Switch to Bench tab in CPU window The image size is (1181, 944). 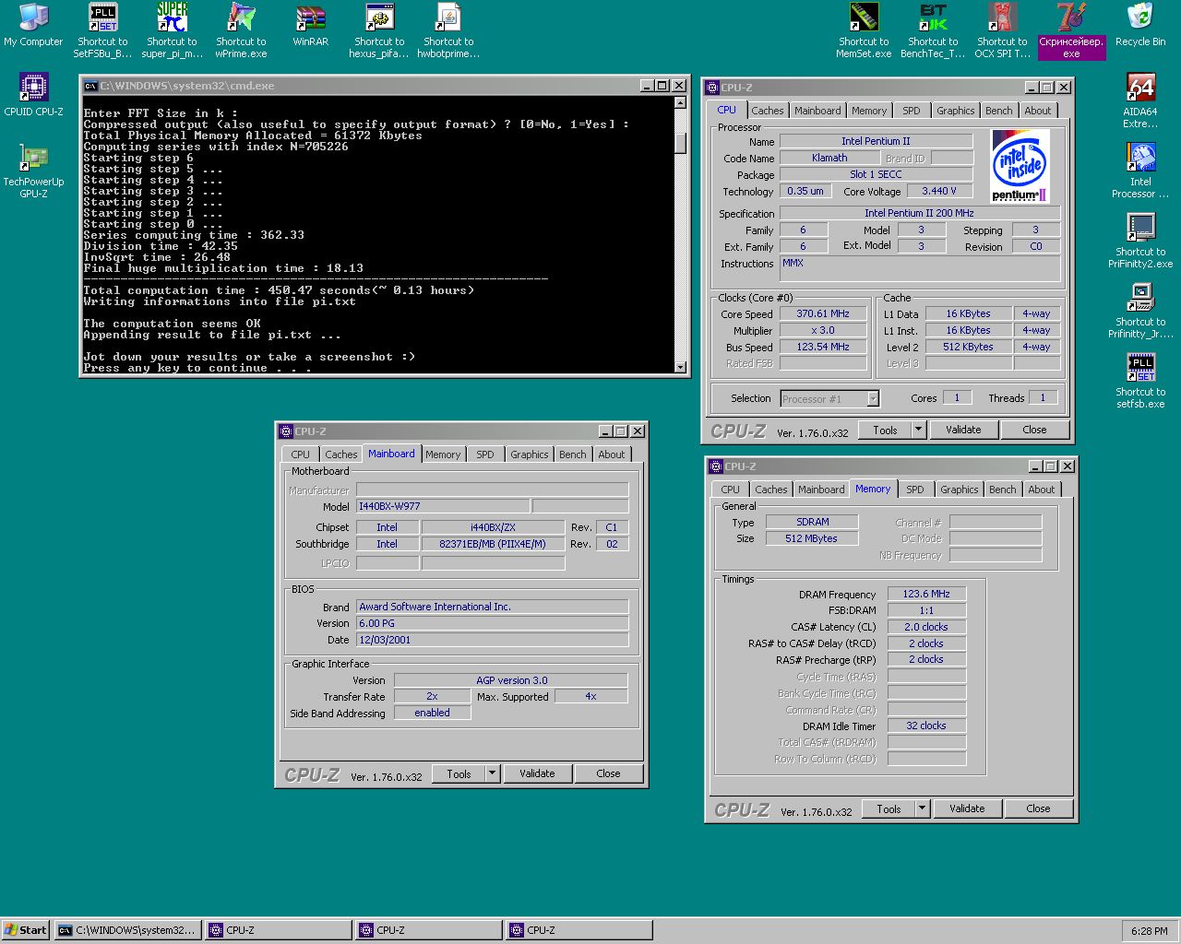[x=998, y=111]
